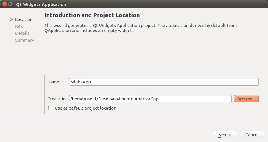Screen dimensions: 268x142
Task: Click into the Create in path field
Action: tap(150, 99)
